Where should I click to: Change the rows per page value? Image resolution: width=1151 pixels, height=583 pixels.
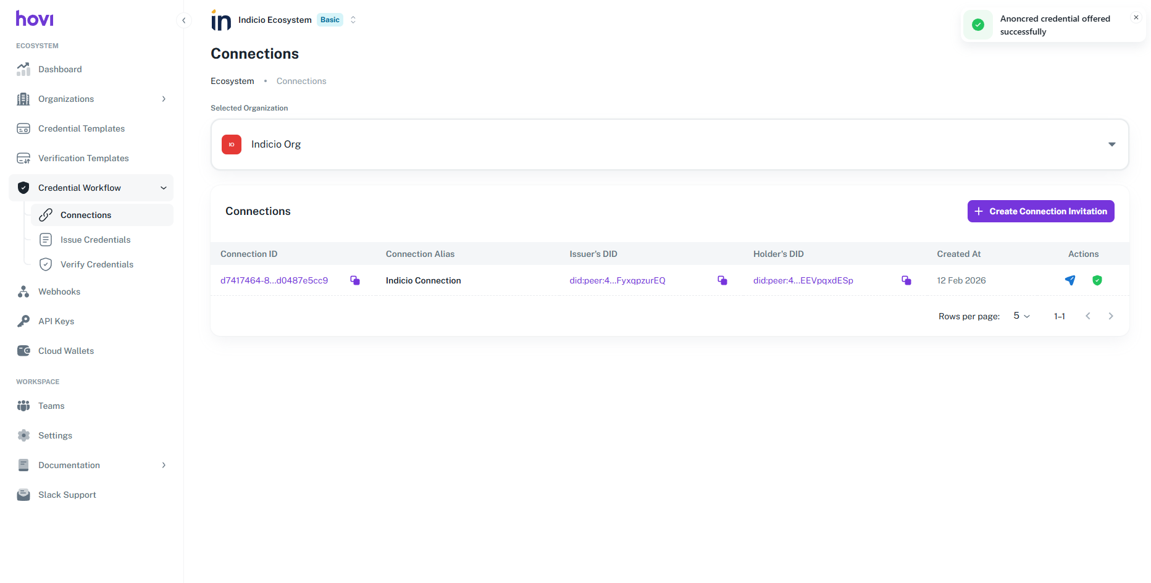(1021, 316)
